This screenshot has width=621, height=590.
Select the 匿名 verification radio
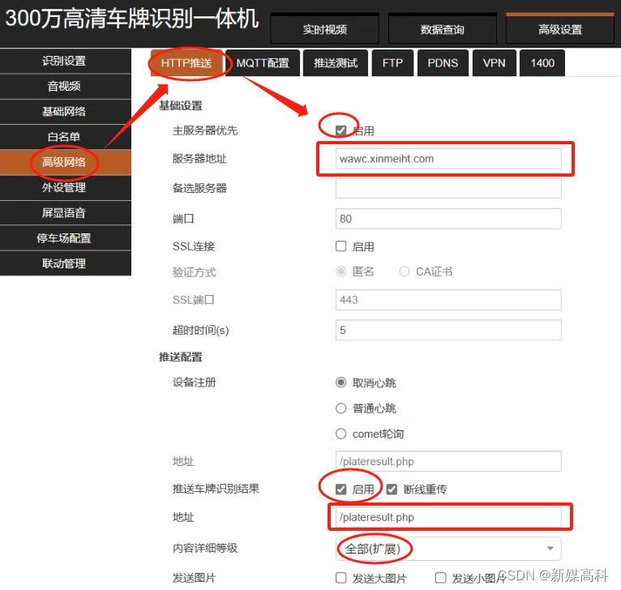click(x=341, y=271)
